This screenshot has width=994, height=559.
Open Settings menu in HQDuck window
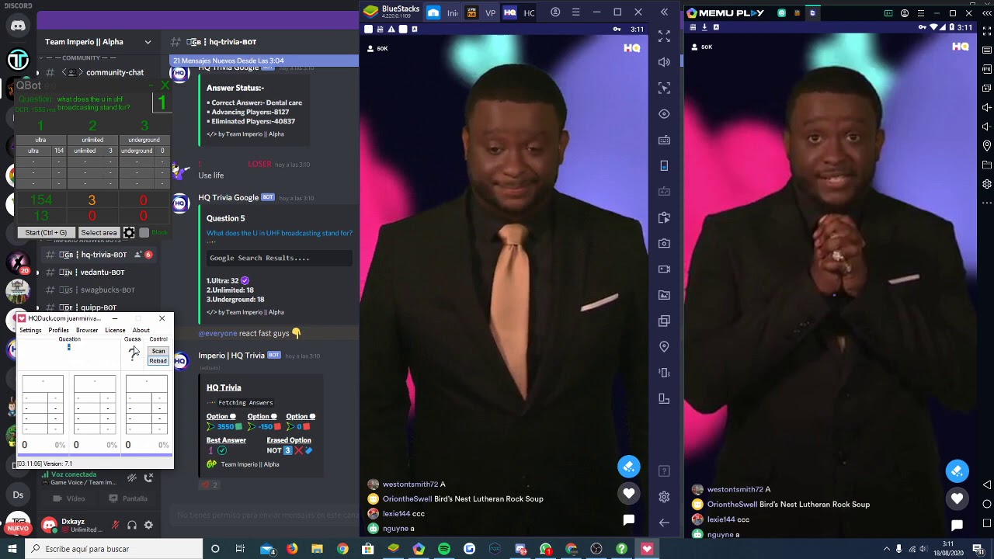(30, 331)
